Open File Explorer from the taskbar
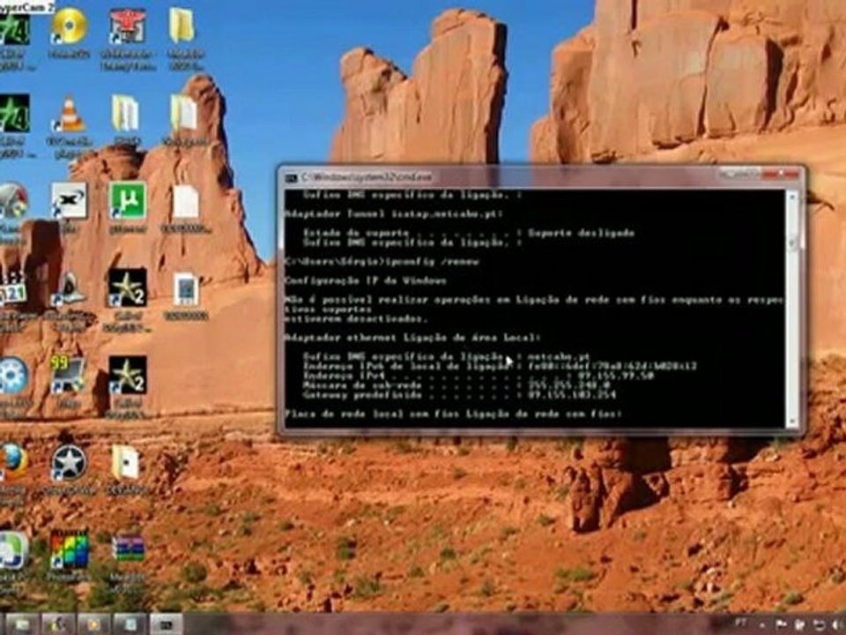Screen dimensions: 846x635 pos(21,624)
